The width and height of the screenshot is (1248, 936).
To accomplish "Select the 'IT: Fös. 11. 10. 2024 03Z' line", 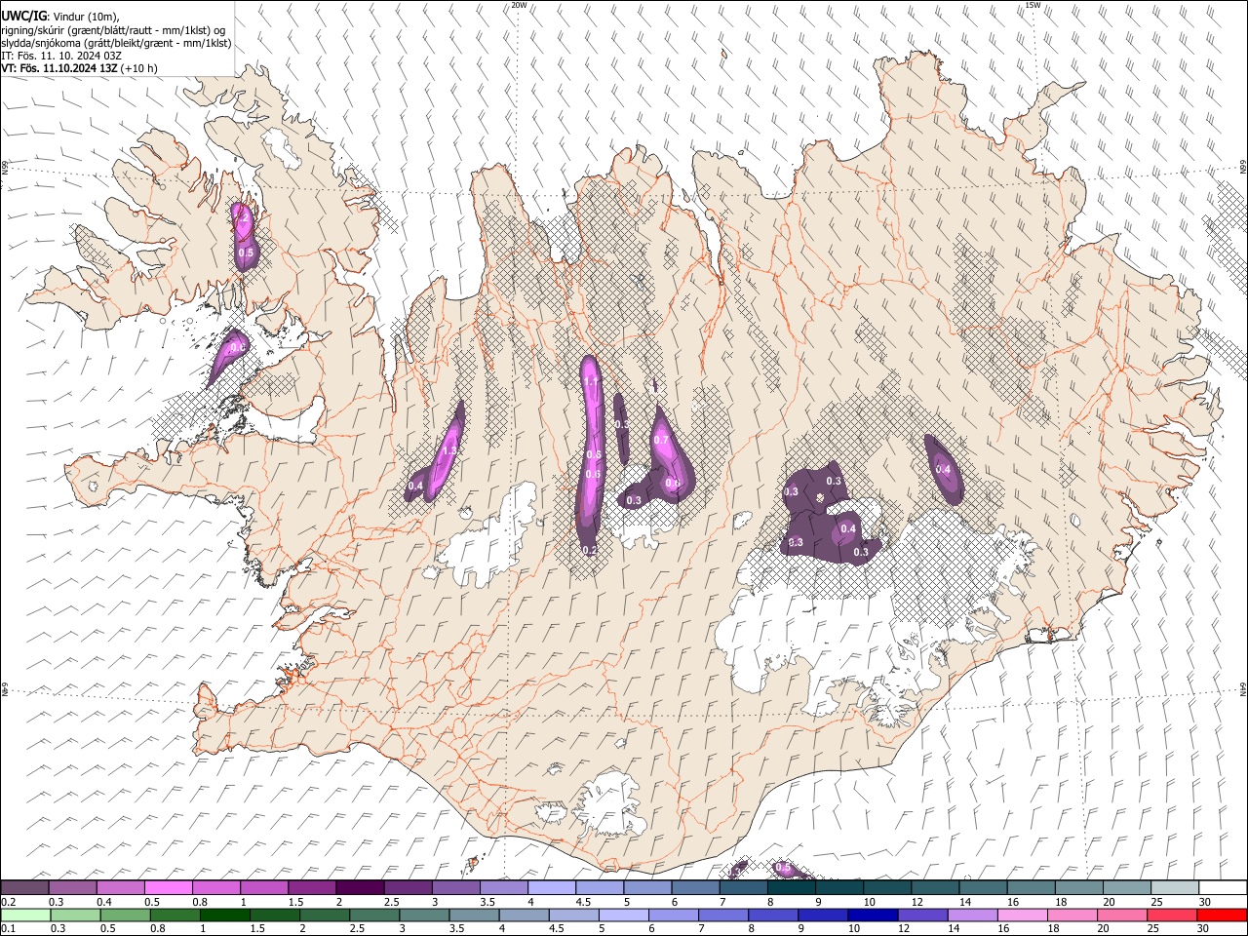I will coord(61,56).
